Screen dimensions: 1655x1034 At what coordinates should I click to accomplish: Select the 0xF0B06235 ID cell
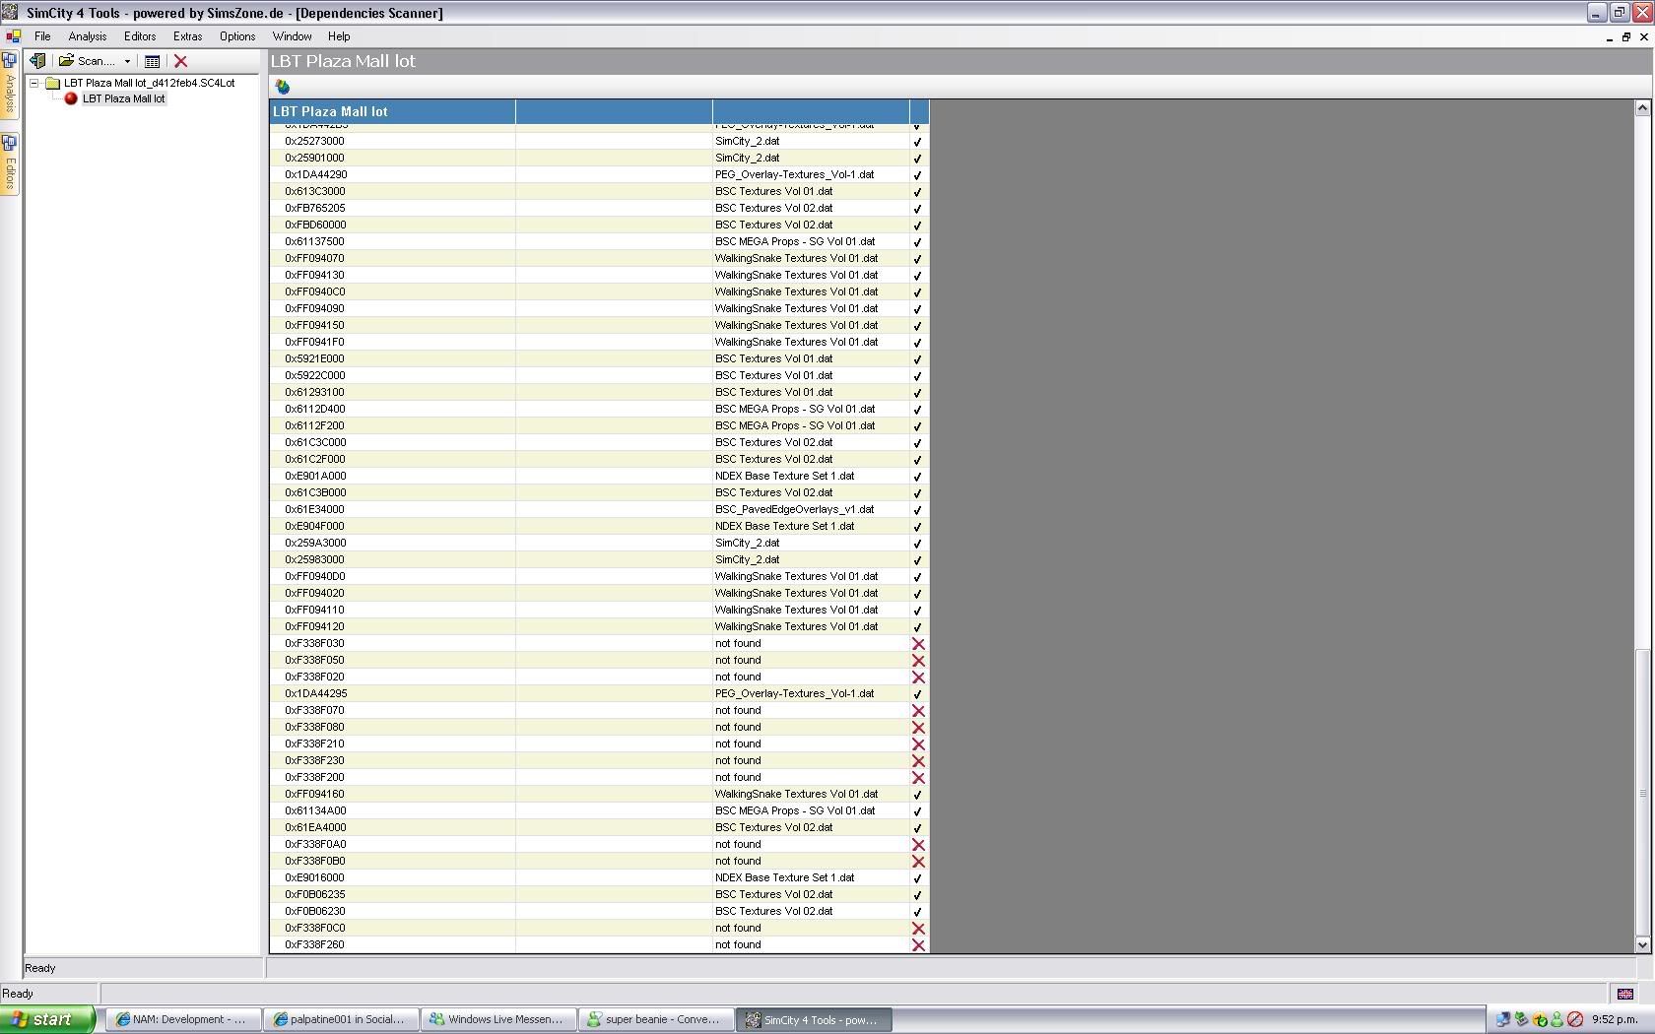pos(315,894)
